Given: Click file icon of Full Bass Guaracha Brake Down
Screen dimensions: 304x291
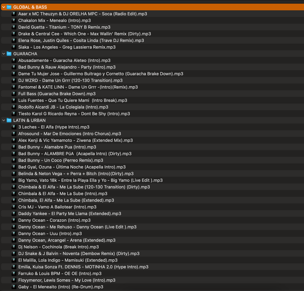Looking at the screenshot, I should pyautogui.click(x=14, y=94).
